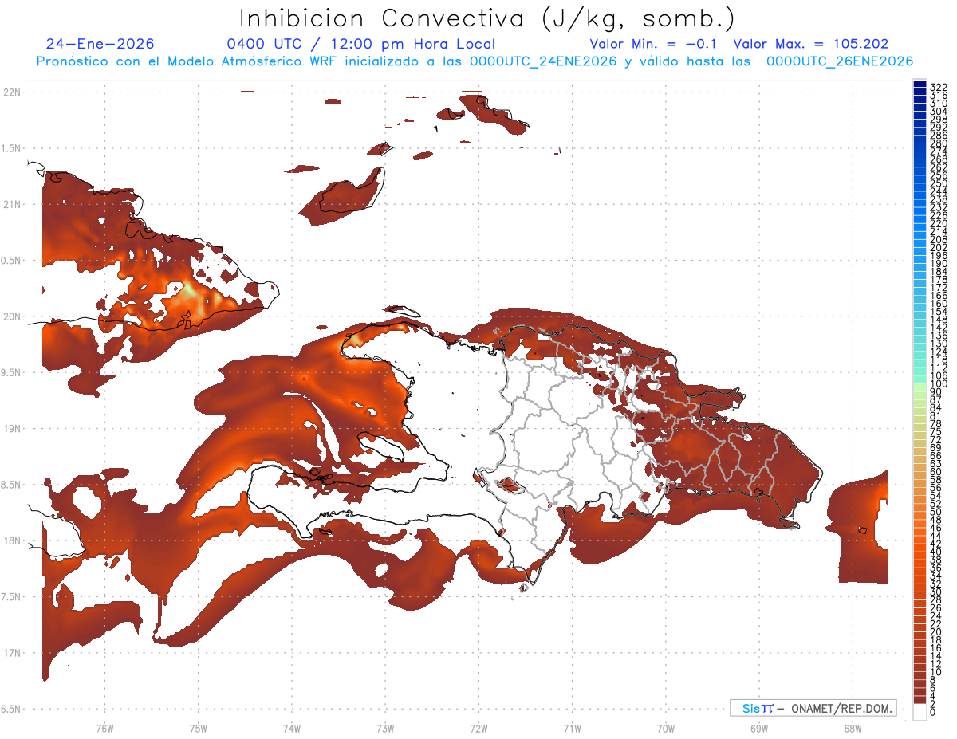Viewport: 957px width, 739px height.
Task: Click the '1.5N' latitude label
Action: pos(12,148)
